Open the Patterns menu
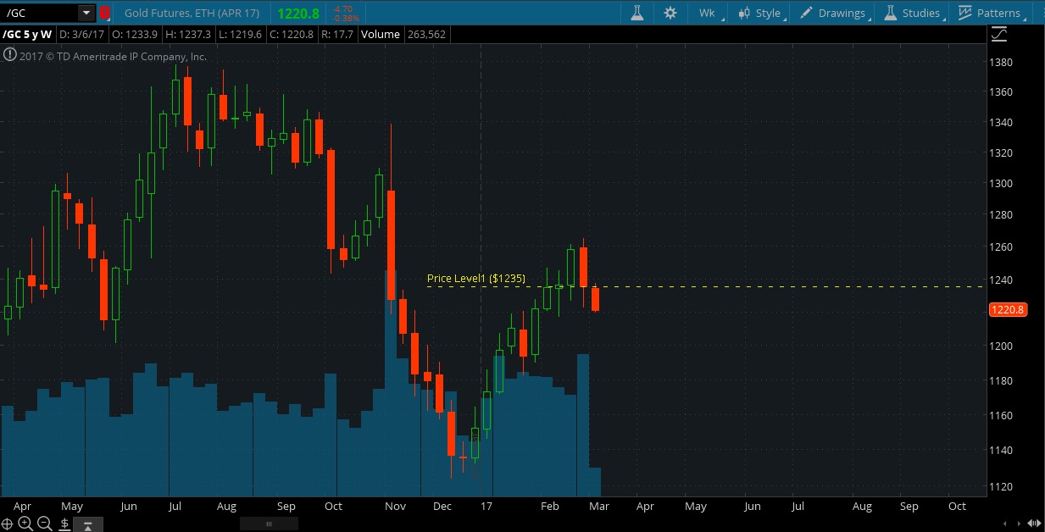 coord(990,13)
